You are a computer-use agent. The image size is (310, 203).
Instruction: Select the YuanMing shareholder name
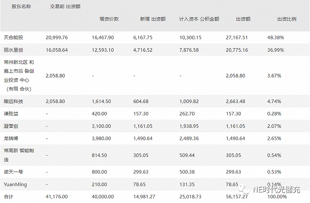click(x=15, y=184)
